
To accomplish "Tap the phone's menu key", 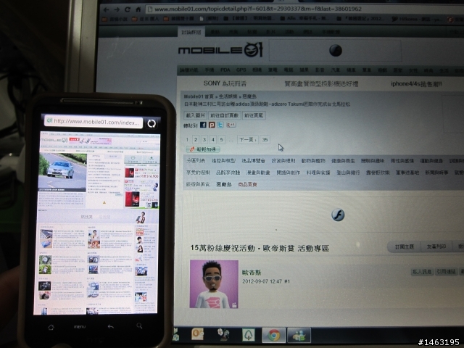I will point(80,327).
